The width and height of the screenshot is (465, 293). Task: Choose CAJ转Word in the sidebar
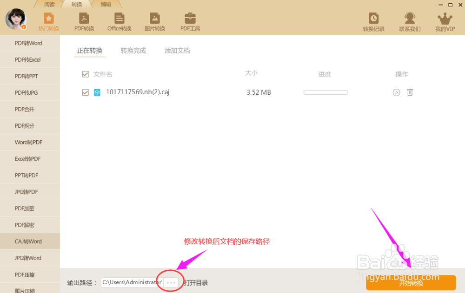coord(30,241)
